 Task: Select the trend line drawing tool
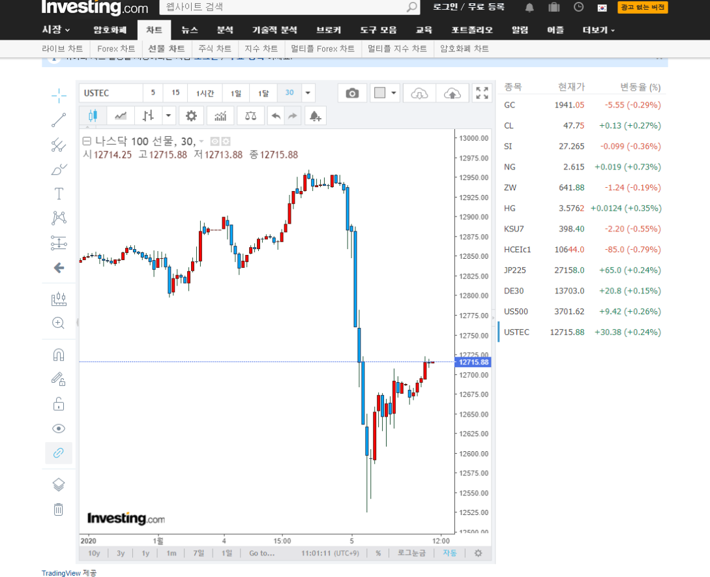click(59, 120)
